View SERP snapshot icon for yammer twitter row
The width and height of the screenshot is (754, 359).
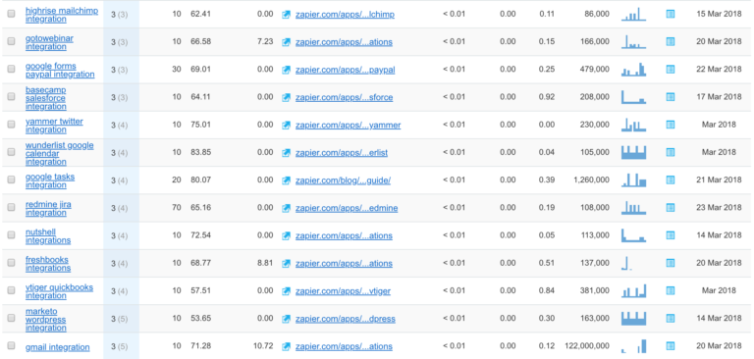[671, 125]
